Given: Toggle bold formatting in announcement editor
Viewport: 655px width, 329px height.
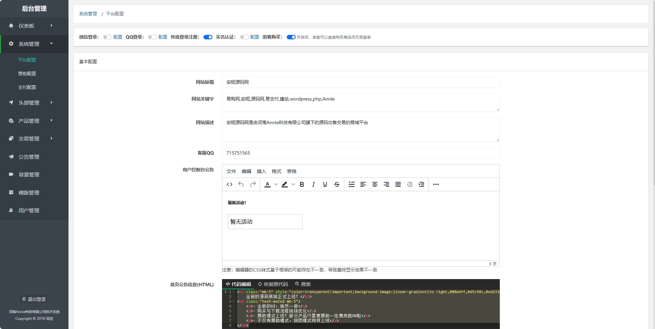Looking at the screenshot, I should pos(302,184).
